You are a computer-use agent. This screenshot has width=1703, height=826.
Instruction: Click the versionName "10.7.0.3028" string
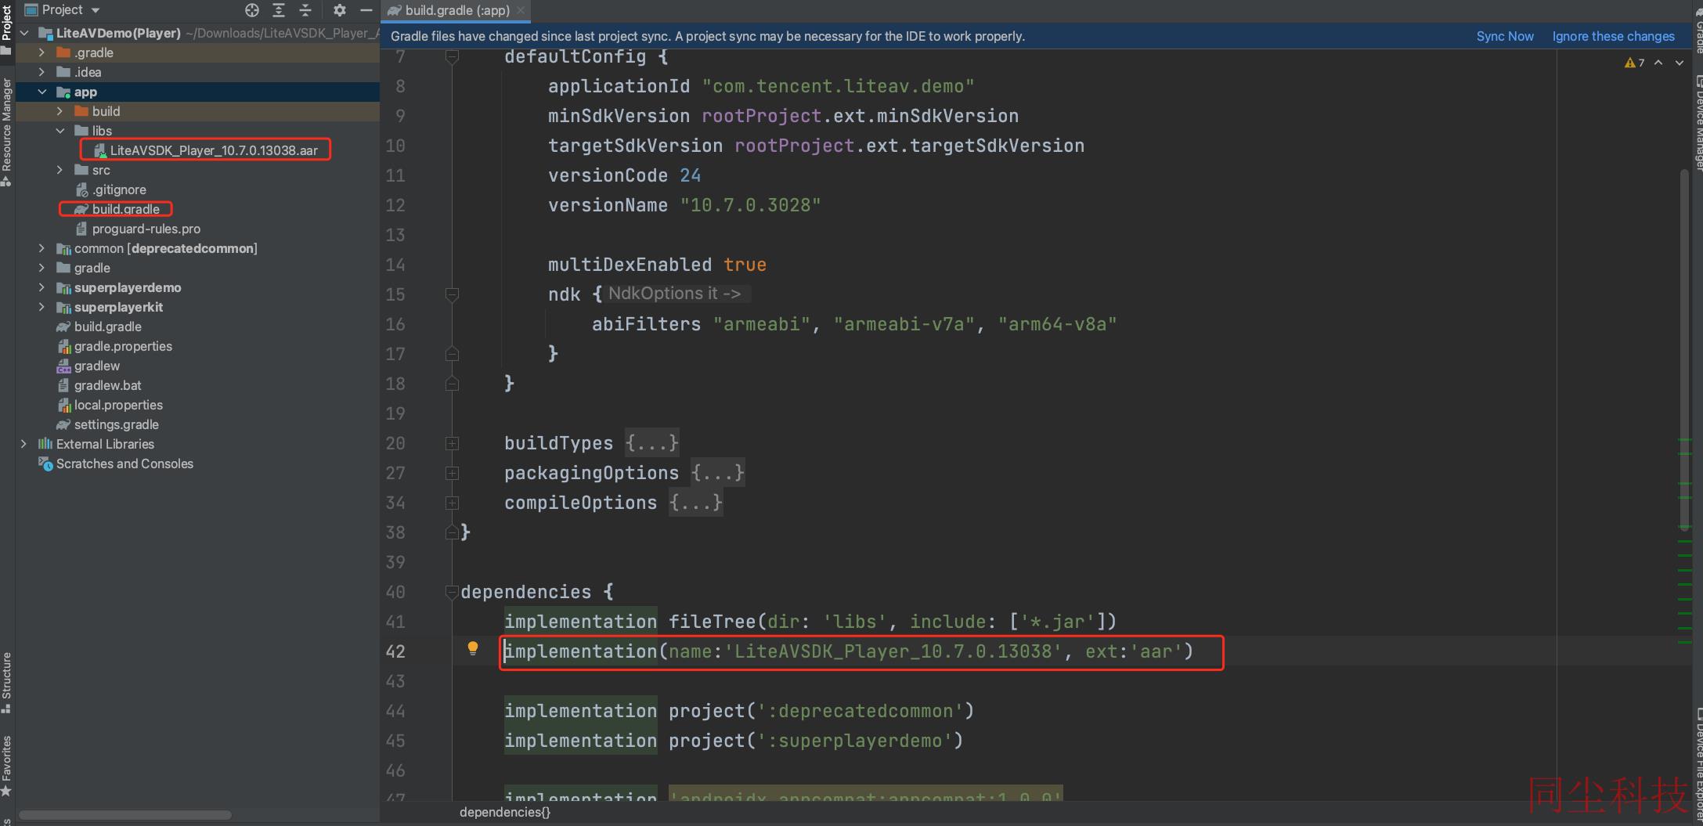750,205
